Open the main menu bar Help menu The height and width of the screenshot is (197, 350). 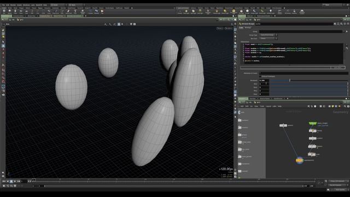(x=45, y=5)
